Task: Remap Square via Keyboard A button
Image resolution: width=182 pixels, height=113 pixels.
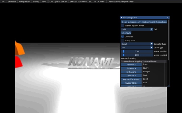Action: [x=131, y=68]
